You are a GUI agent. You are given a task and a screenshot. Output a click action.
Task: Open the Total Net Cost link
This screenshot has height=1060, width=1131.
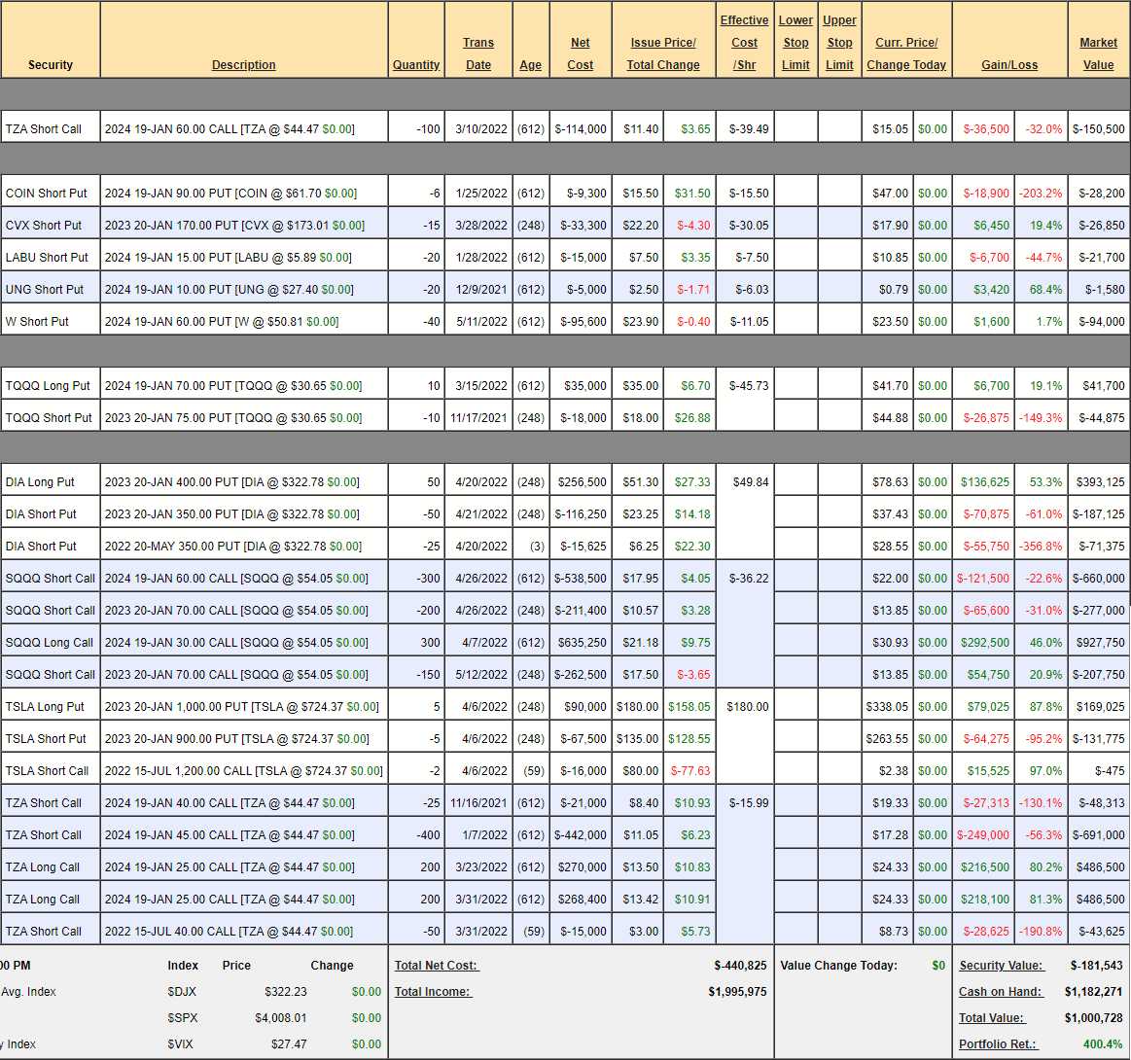pos(437,966)
